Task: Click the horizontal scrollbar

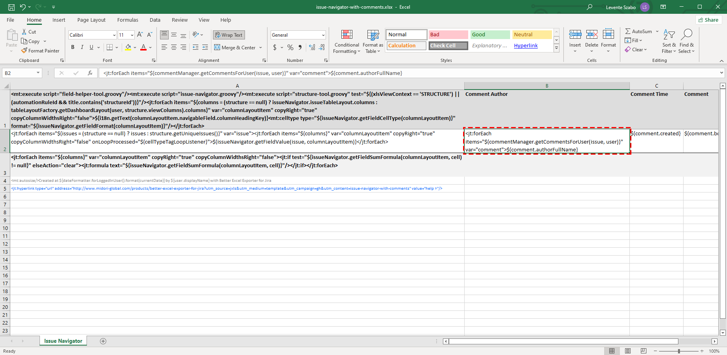Action: point(563,341)
